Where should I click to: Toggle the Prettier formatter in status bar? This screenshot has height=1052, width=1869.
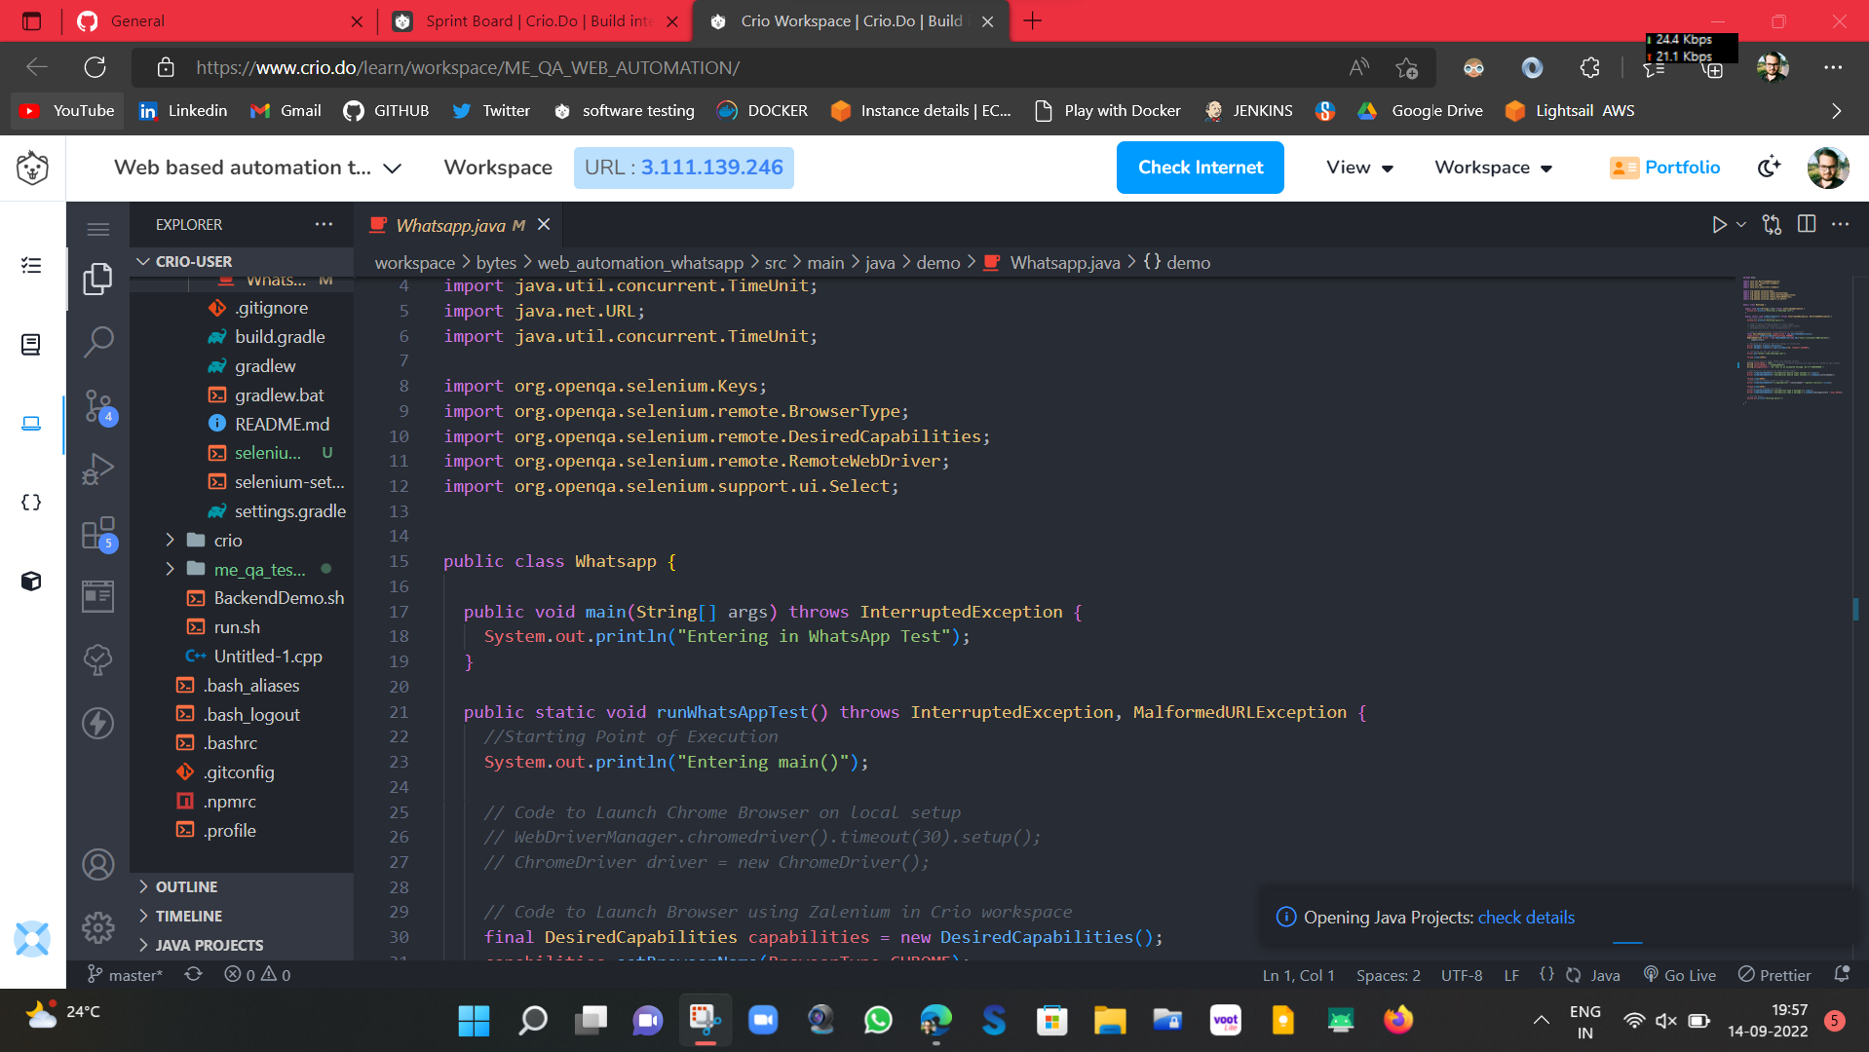1774,974
